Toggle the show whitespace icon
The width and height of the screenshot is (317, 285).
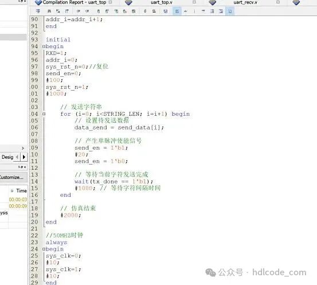click(x=186, y=11)
